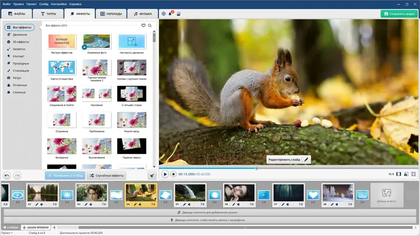Select the waterfall slide 05 thumbnail
Screen dimensions: 420x236
click(x=190, y=192)
